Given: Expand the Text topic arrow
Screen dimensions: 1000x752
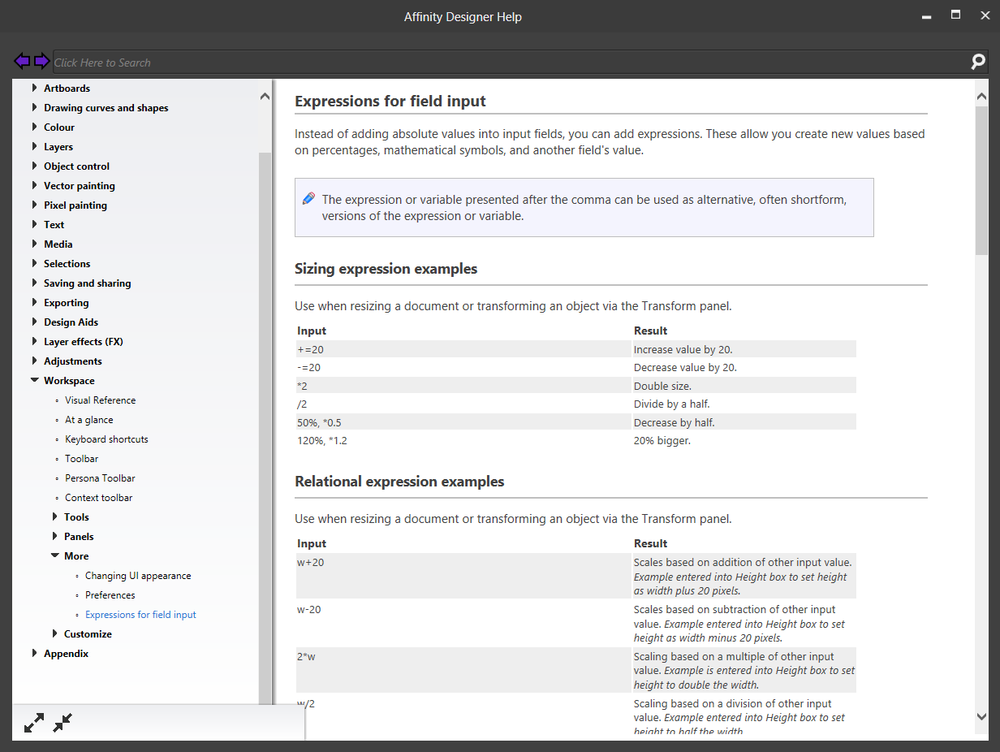Looking at the screenshot, I should [34, 224].
